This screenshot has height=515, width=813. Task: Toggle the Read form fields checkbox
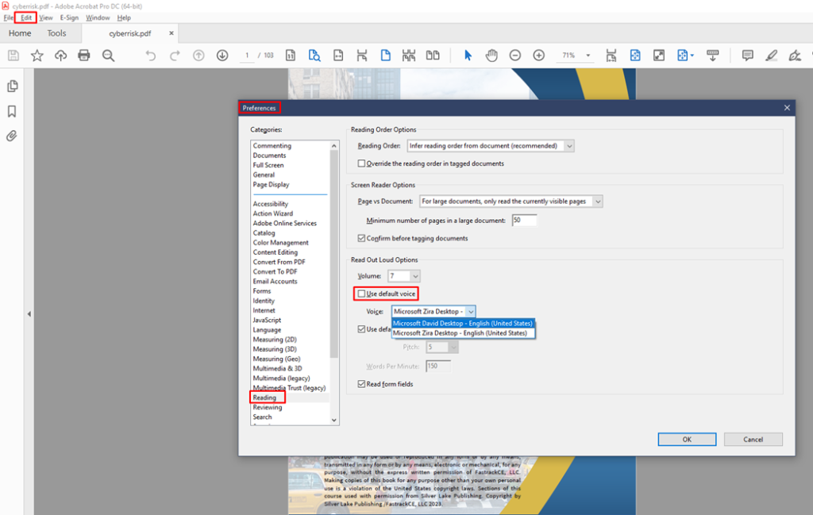361,384
